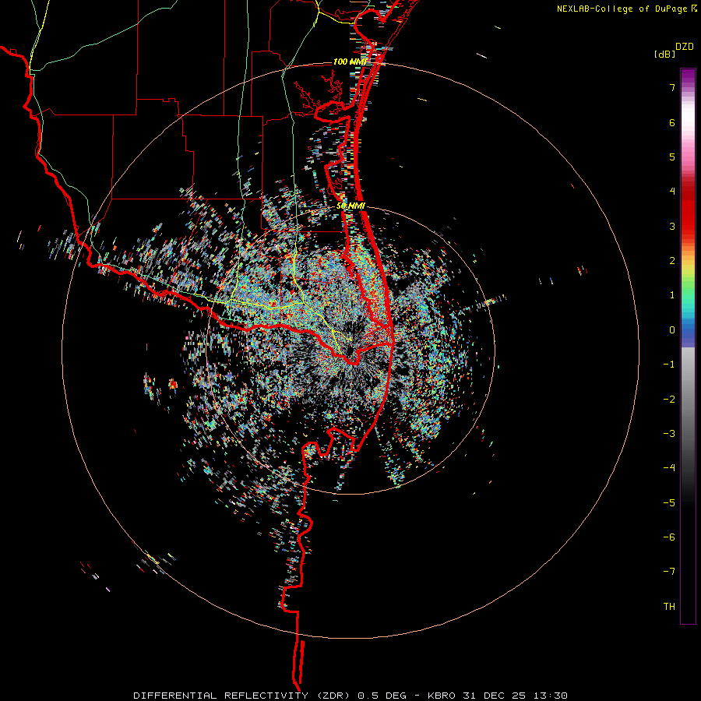Click the 1 dB scale value

(672, 295)
